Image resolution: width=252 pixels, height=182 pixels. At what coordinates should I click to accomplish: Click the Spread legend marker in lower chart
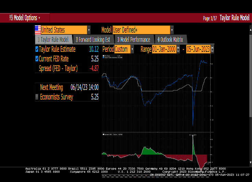coord(104,135)
